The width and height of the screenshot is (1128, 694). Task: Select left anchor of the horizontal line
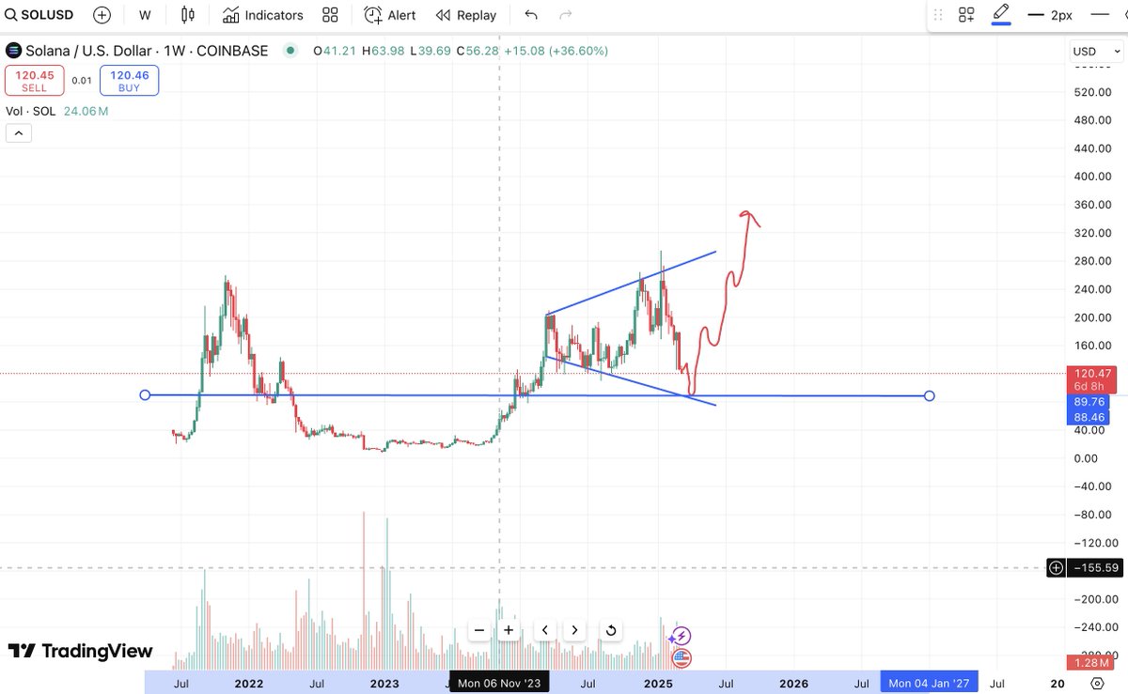pyautogui.click(x=145, y=395)
